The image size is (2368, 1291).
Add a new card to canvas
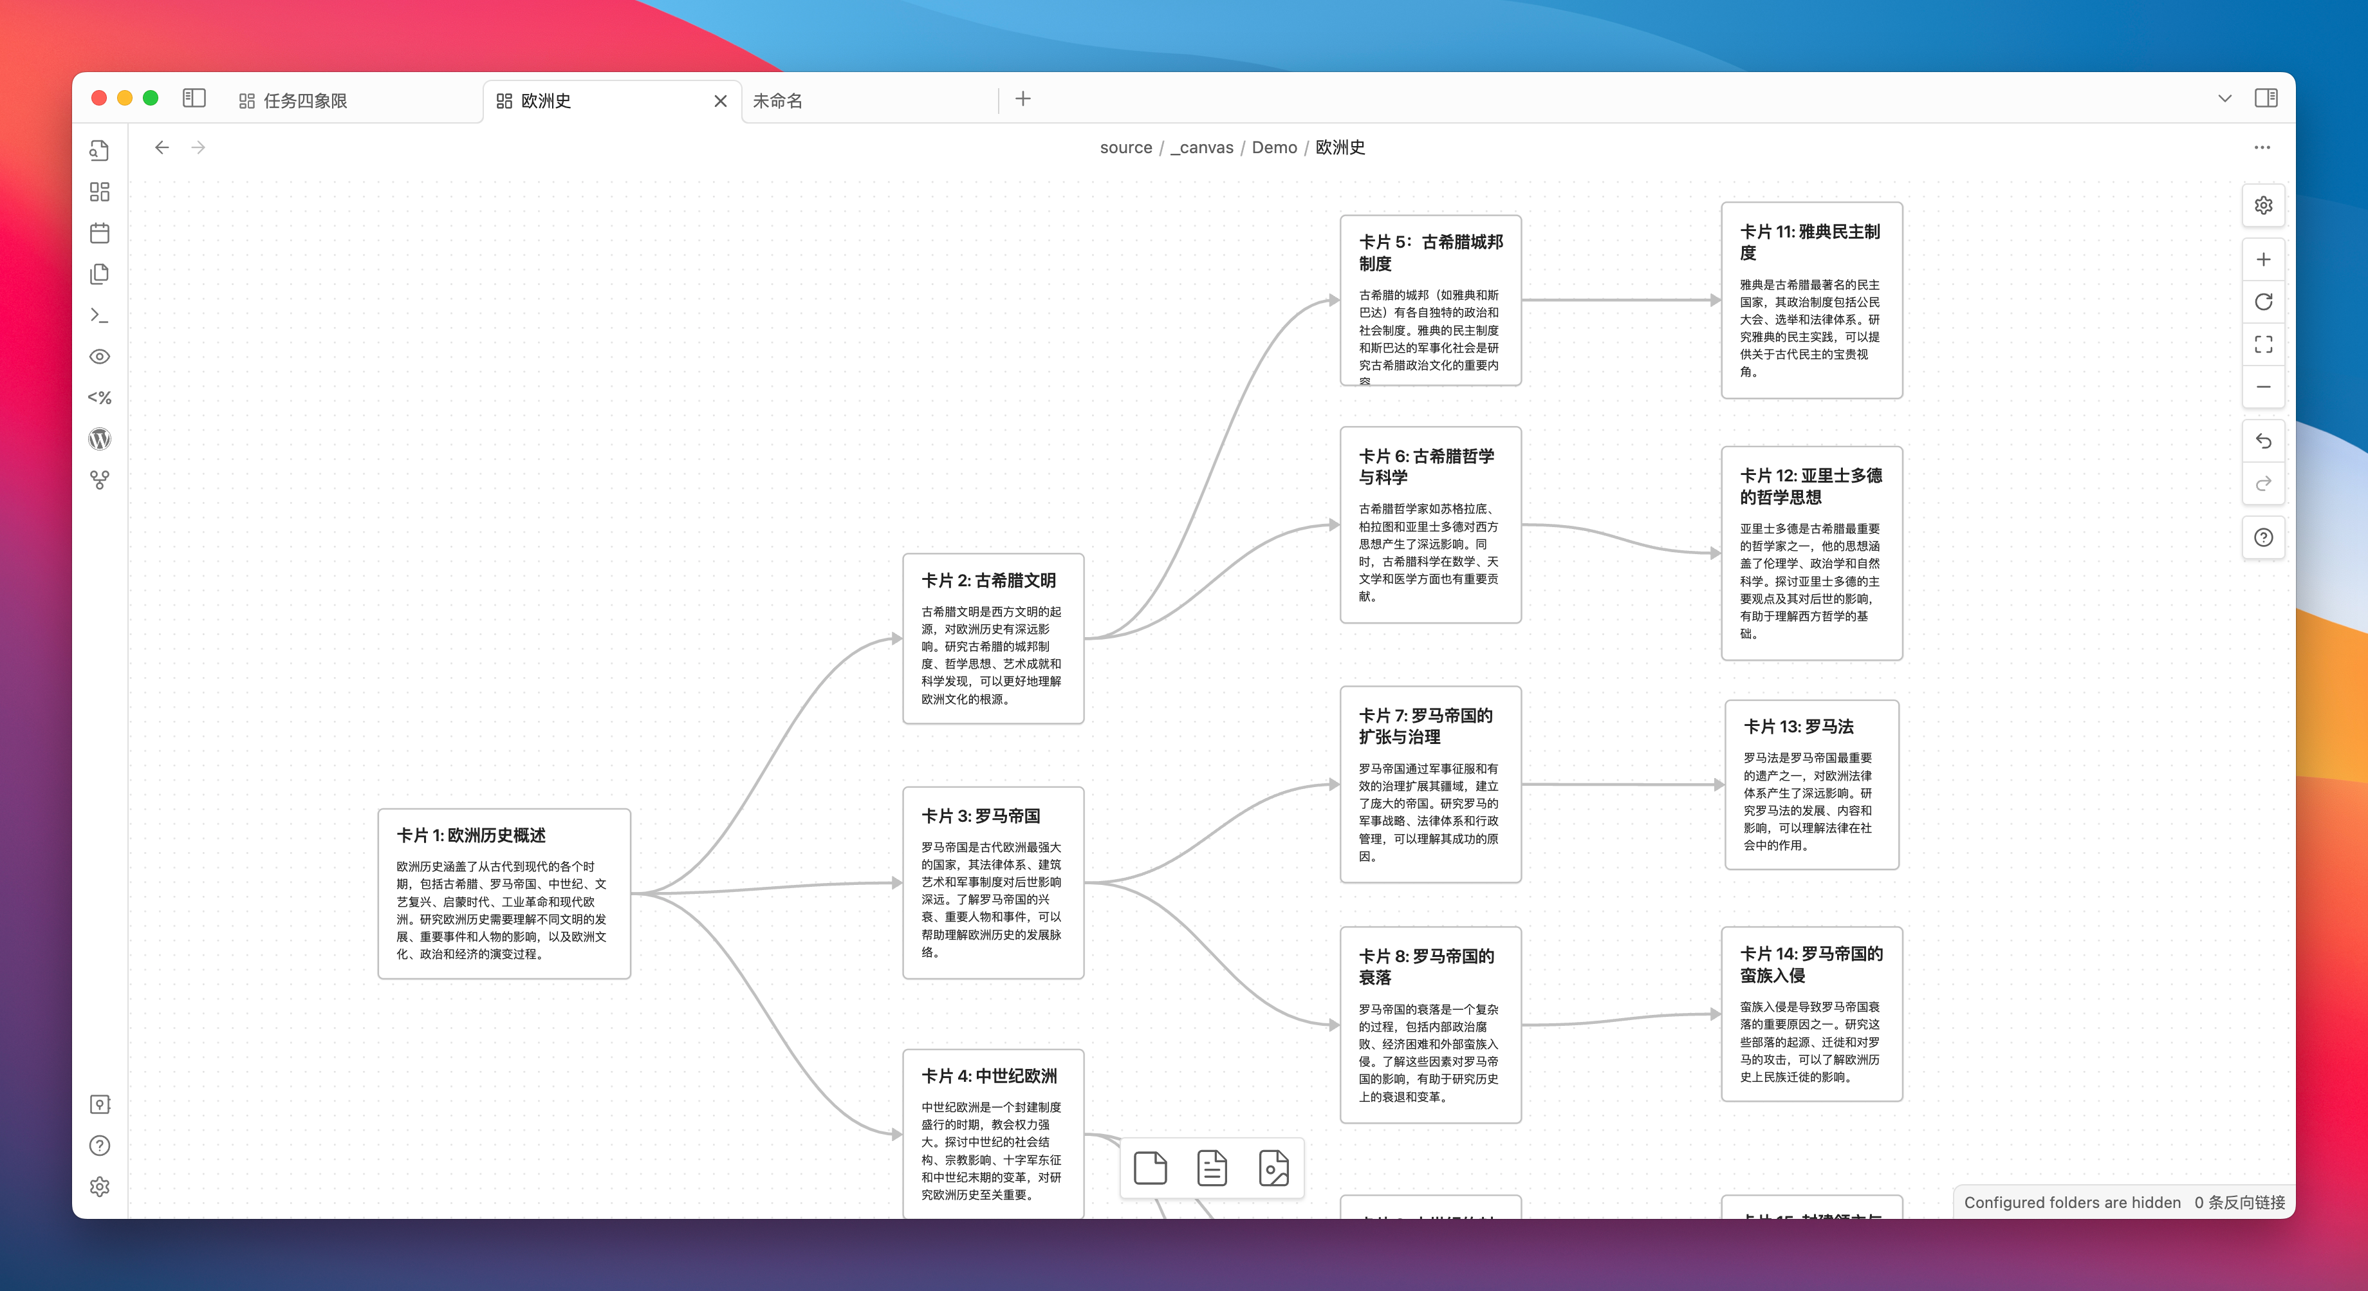tap(1150, 1168)
